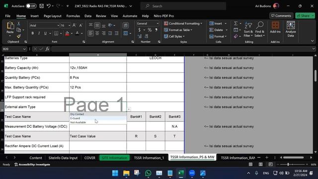Screen dimensions: 318x179
Task: Increase the cell indent
Action: point(117,33)
